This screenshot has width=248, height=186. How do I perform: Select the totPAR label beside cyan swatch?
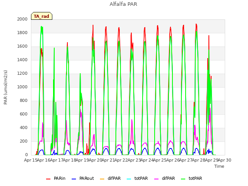(x=141, y=178)
